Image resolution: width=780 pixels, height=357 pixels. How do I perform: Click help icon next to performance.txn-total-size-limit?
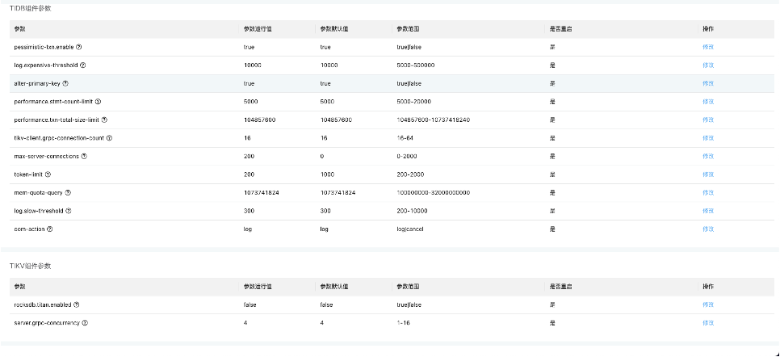(x=104, y=120)
